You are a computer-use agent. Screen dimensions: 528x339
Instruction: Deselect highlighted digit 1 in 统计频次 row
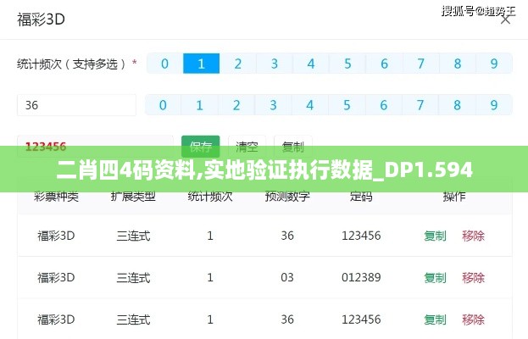pyautogui.click(x=201, y=64)
